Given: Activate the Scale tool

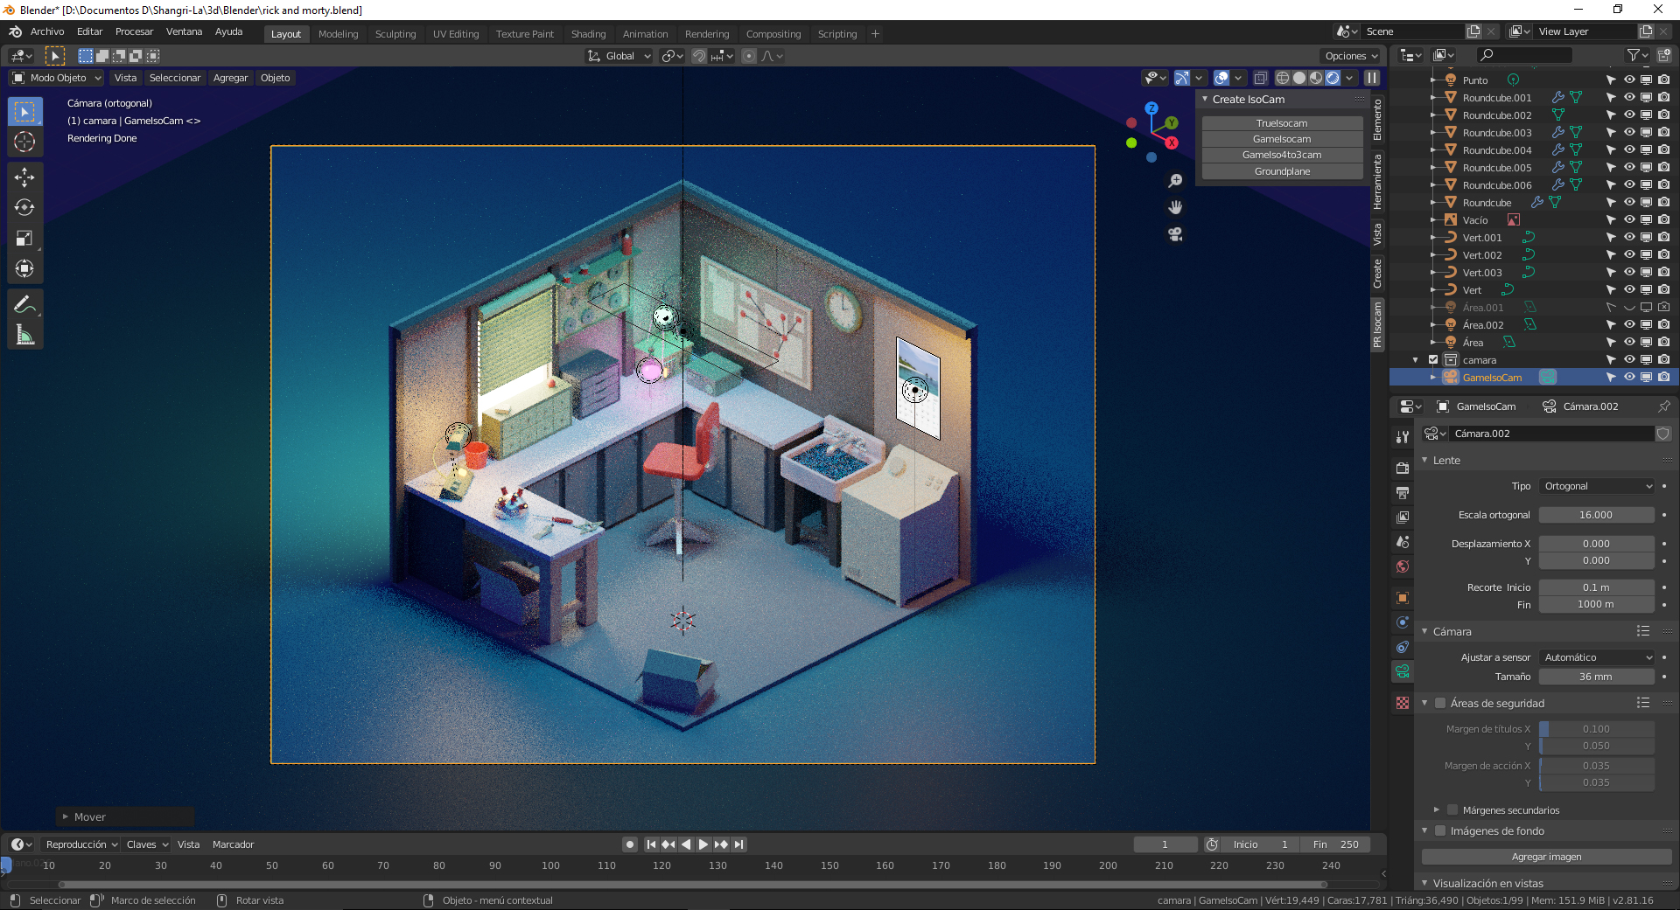Looking at the screenshot, I should click(24, 239).
